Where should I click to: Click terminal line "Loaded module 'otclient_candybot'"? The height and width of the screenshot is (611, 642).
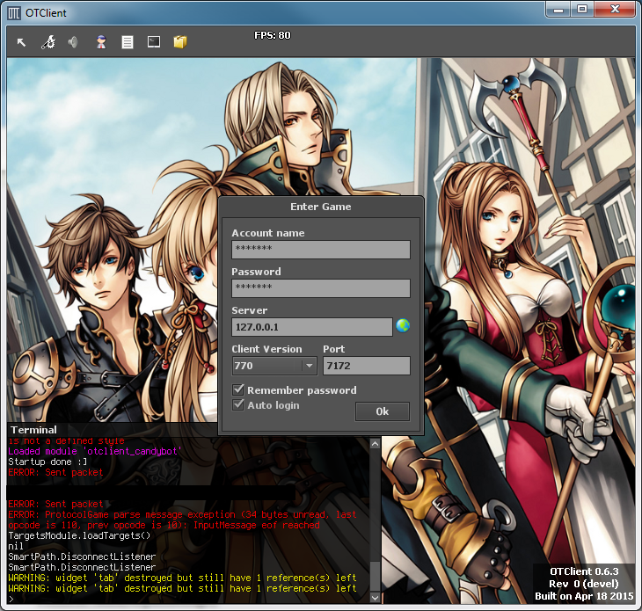95,451
